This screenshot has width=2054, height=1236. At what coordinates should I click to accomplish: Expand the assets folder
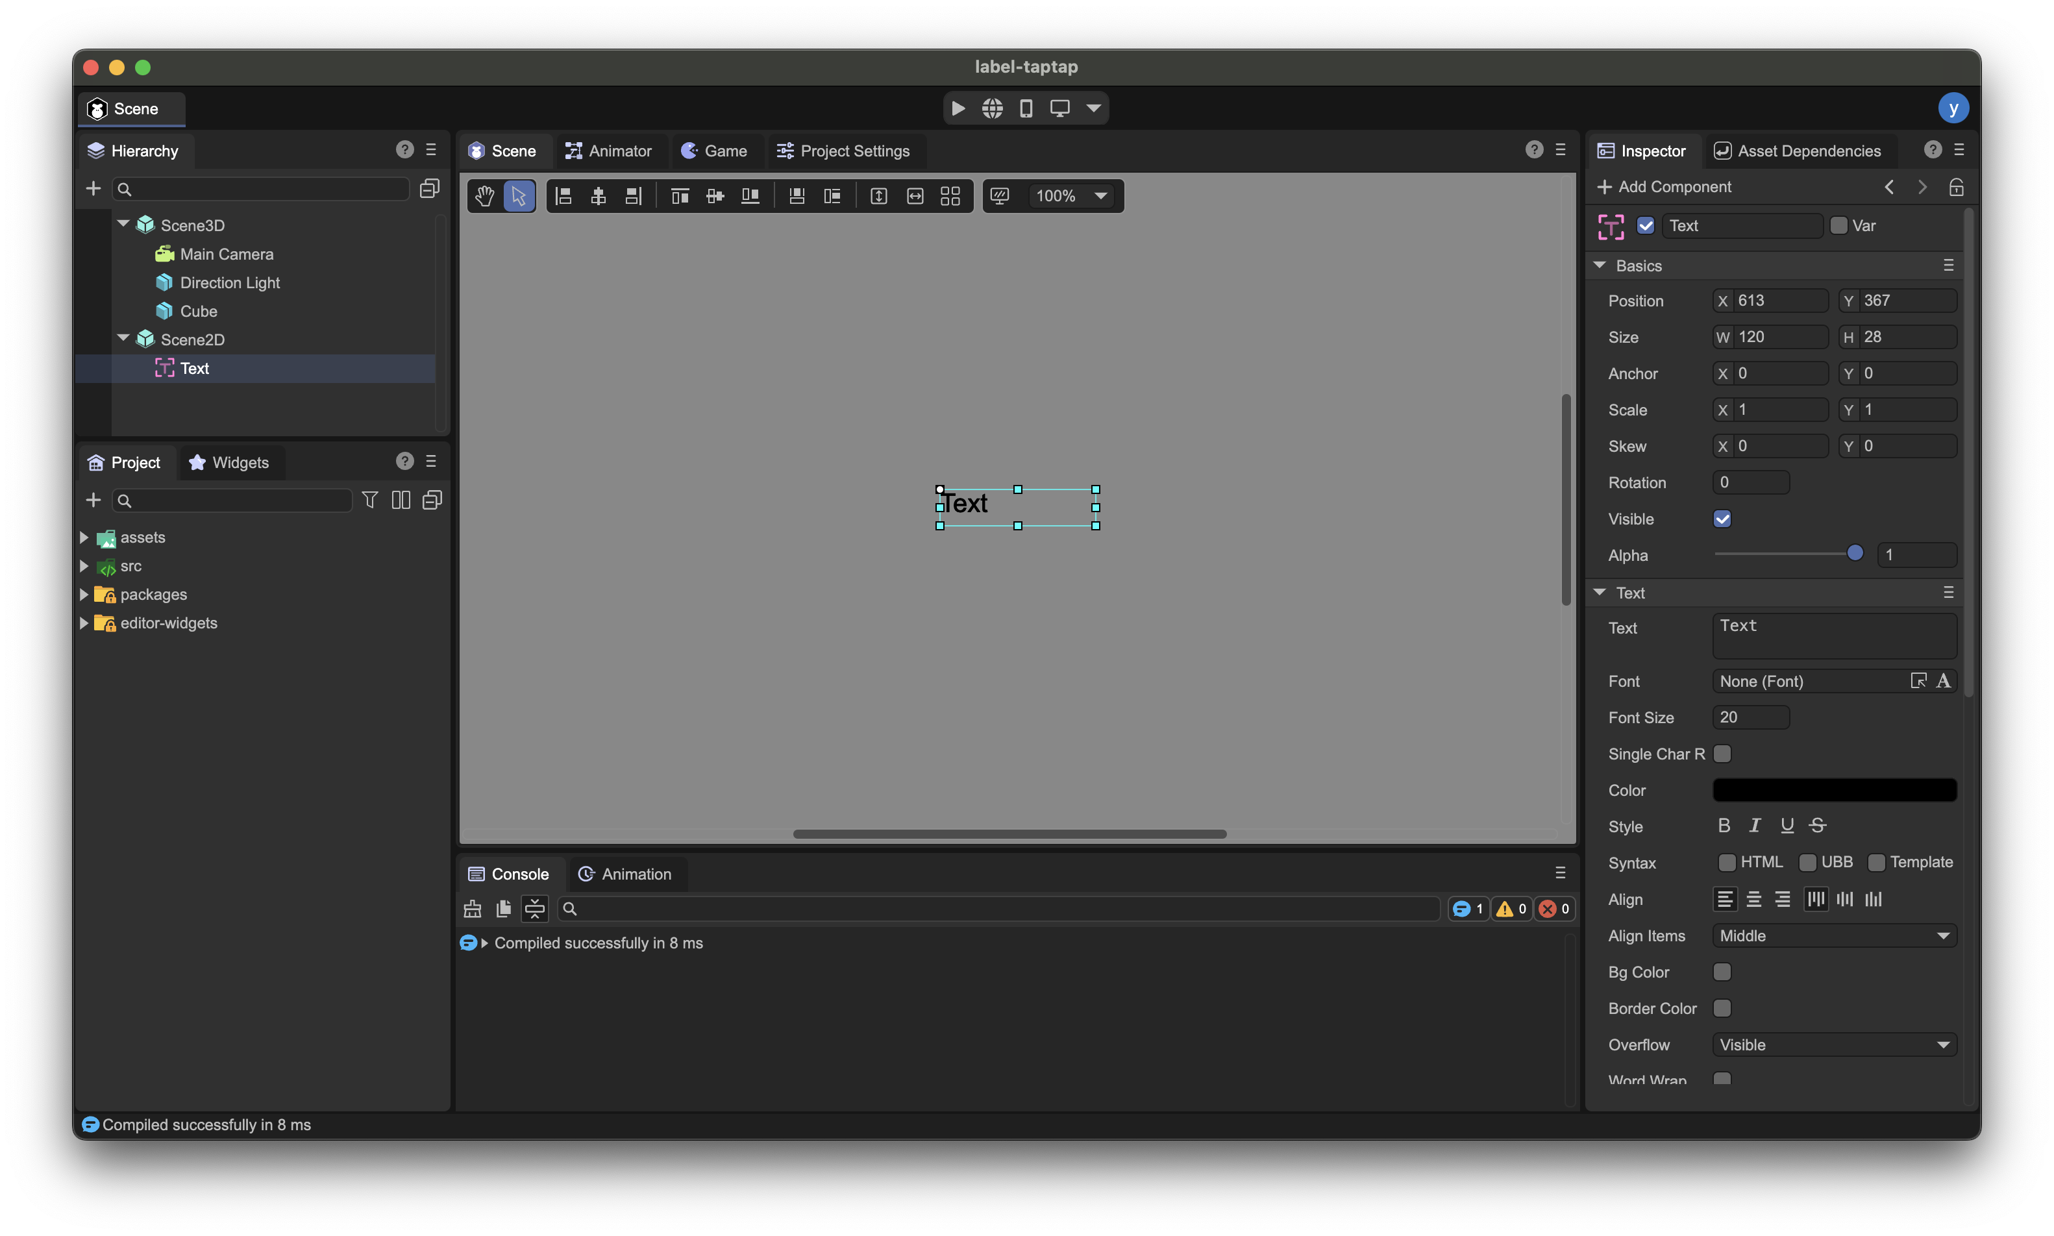coord(84,538)
